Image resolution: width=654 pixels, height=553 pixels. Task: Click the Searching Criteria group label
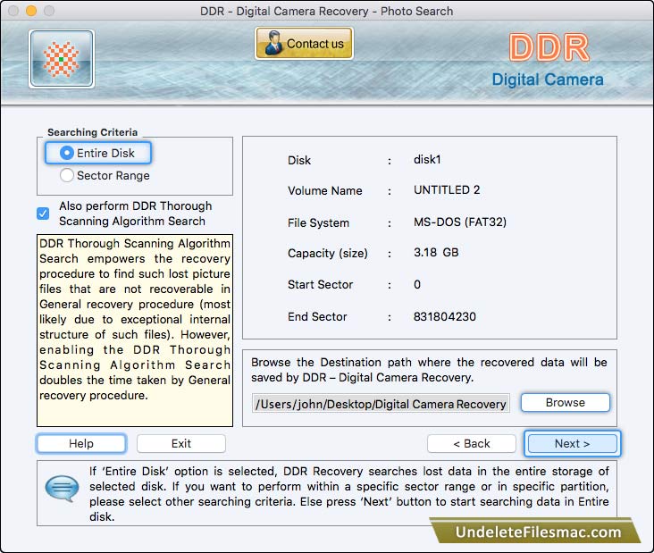[93, 132]
